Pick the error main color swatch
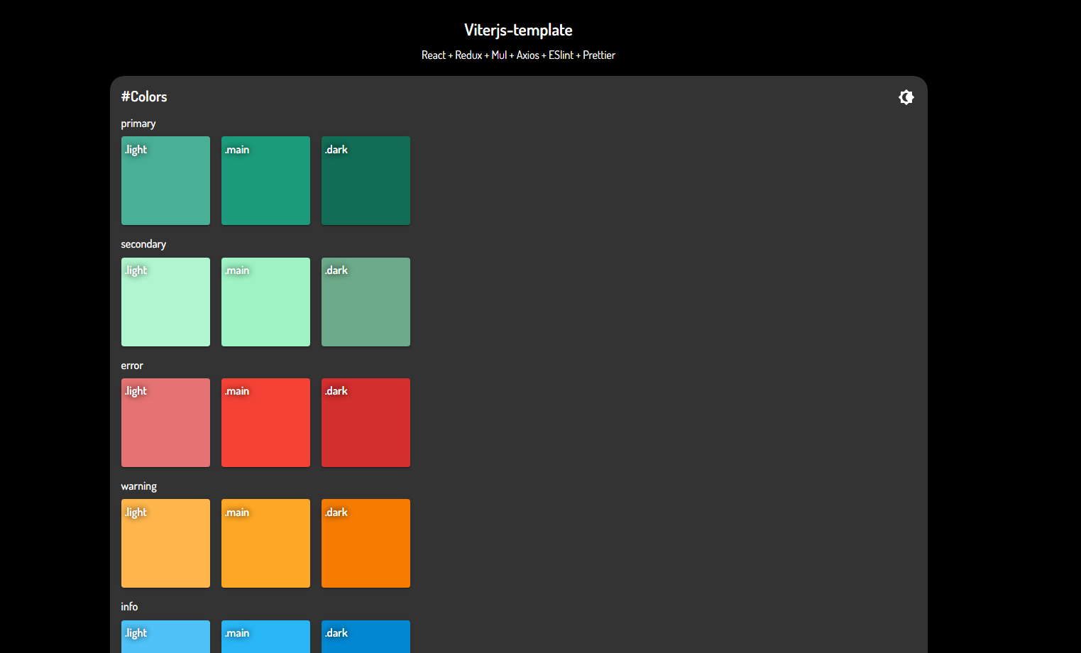The image size is (1081, 653). 265,422
